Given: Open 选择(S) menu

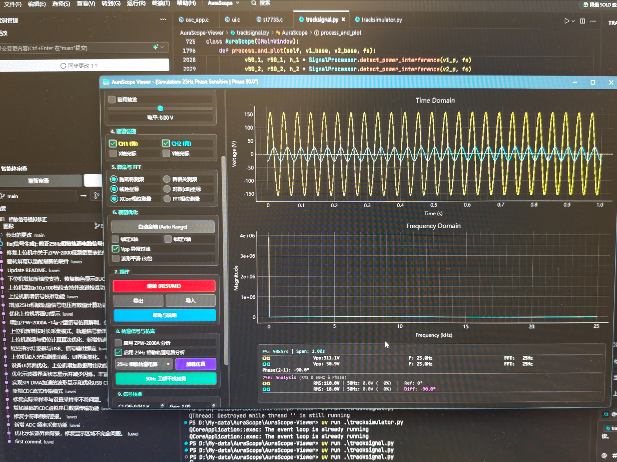Looking at the screenshot, I should pyautogui.click(x=61, y=4).
